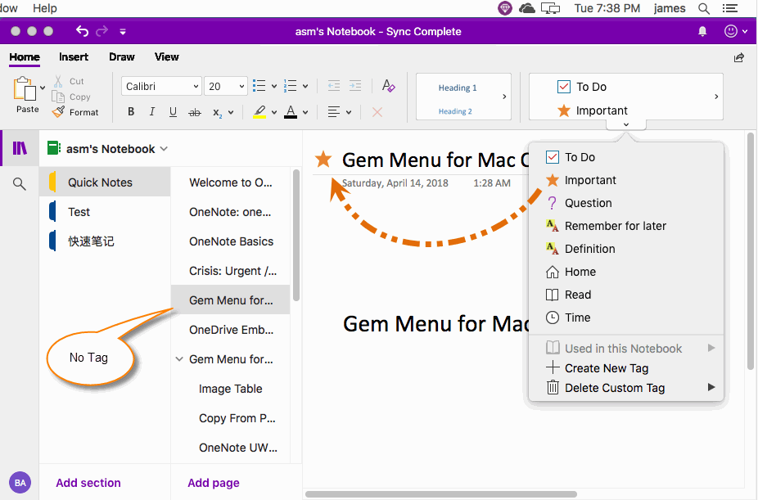Screen dimensions: 758x500
Task: Expand the bullet style dropdown arrow
Action: pyautogui.click(x=274, y=87)
